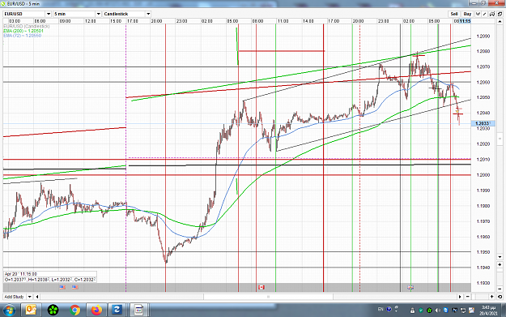Click the UK flag news event marker
This screenshot has height=317, width=506.
coord(410,287)
